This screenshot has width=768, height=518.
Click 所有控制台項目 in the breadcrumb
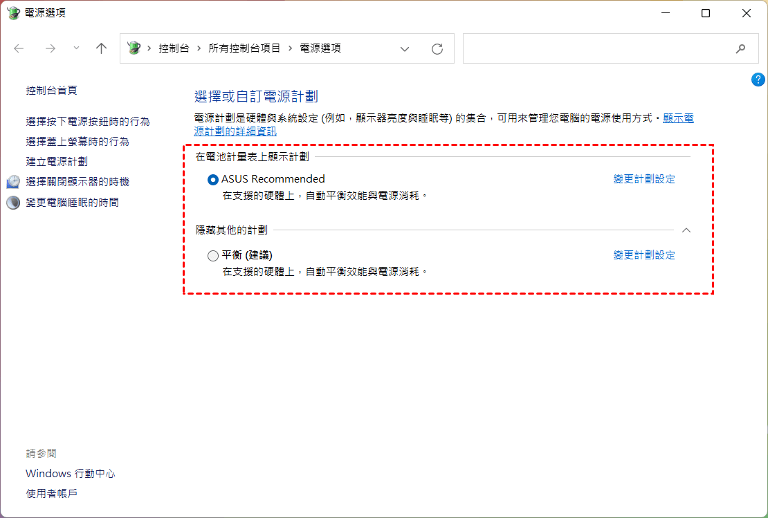pyautogui.click(x=244, y=48)
